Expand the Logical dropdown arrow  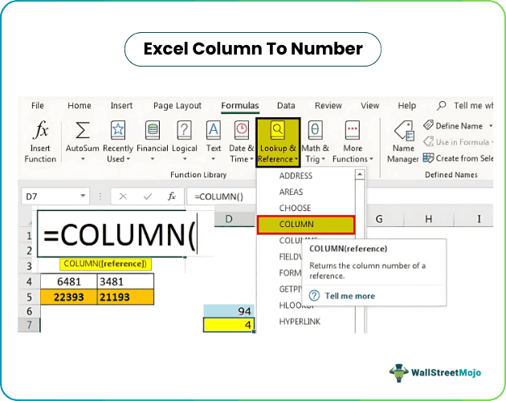point(185,159)
